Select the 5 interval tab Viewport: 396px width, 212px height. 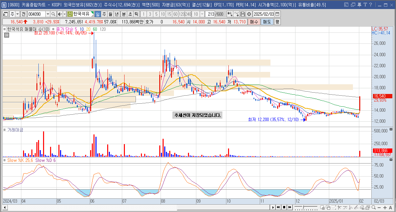[x=156, y=14]
